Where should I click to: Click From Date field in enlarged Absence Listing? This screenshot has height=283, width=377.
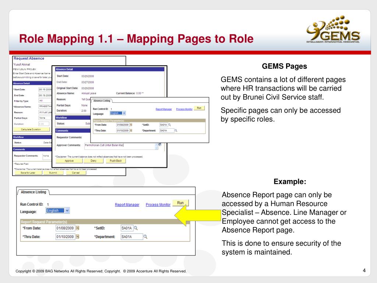pos(65,228)
